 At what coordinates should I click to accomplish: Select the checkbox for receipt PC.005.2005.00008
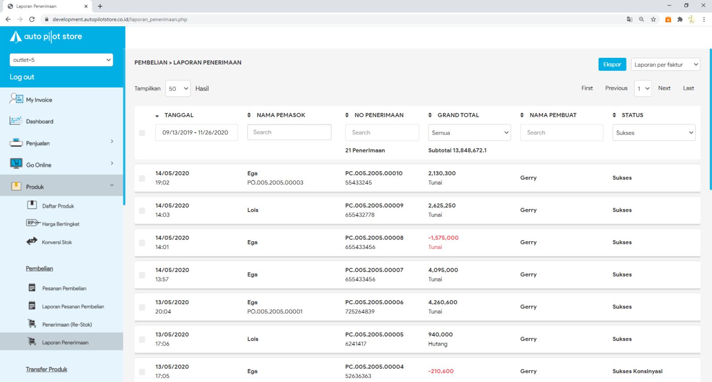(x=142, y=243)
